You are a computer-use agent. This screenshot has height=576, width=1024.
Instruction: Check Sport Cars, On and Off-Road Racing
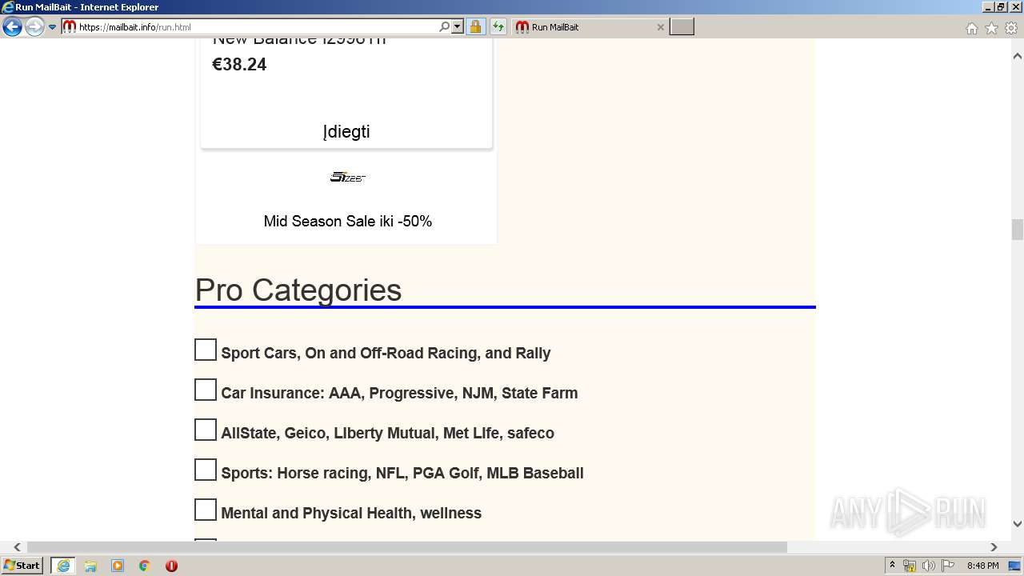(206, 350)
